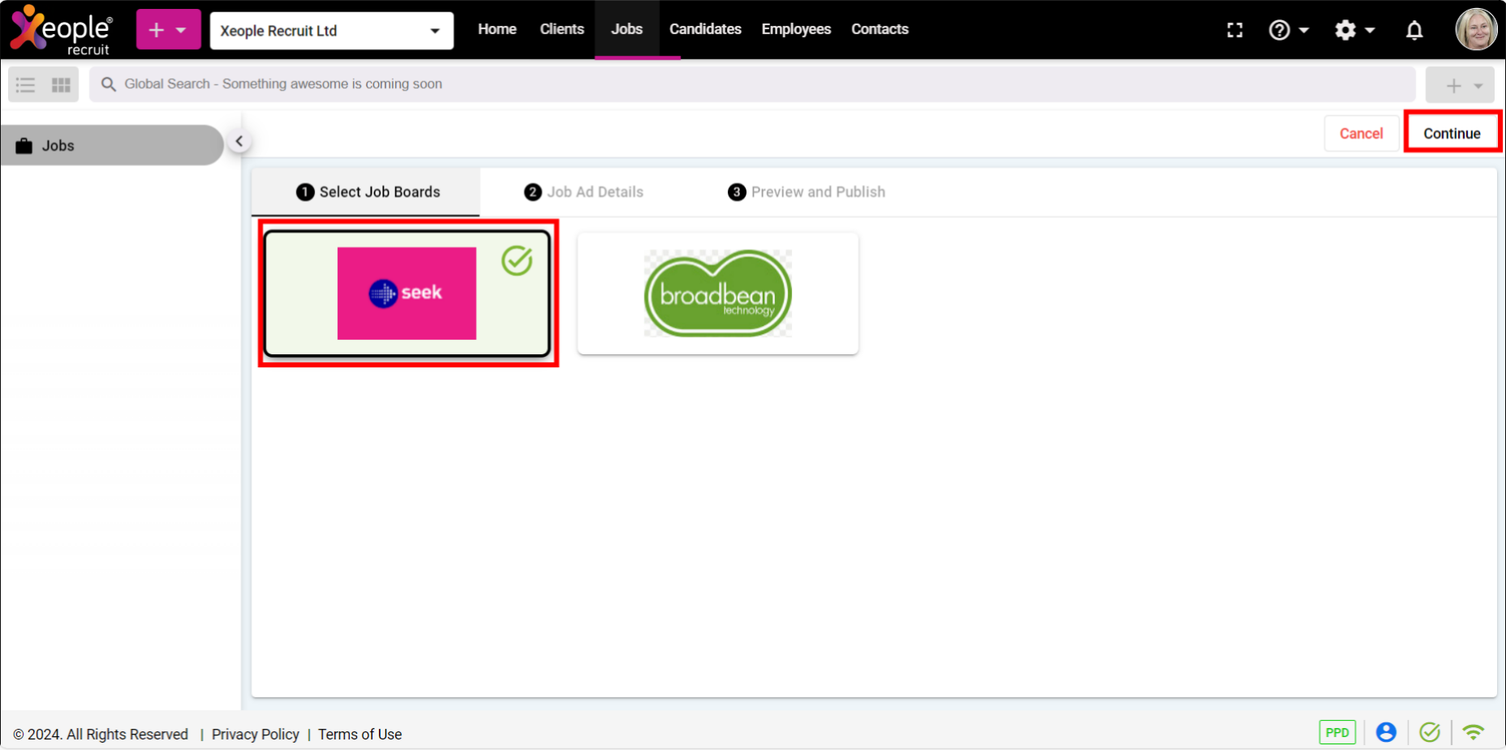Open the help question mark menu

(1289, 30)
